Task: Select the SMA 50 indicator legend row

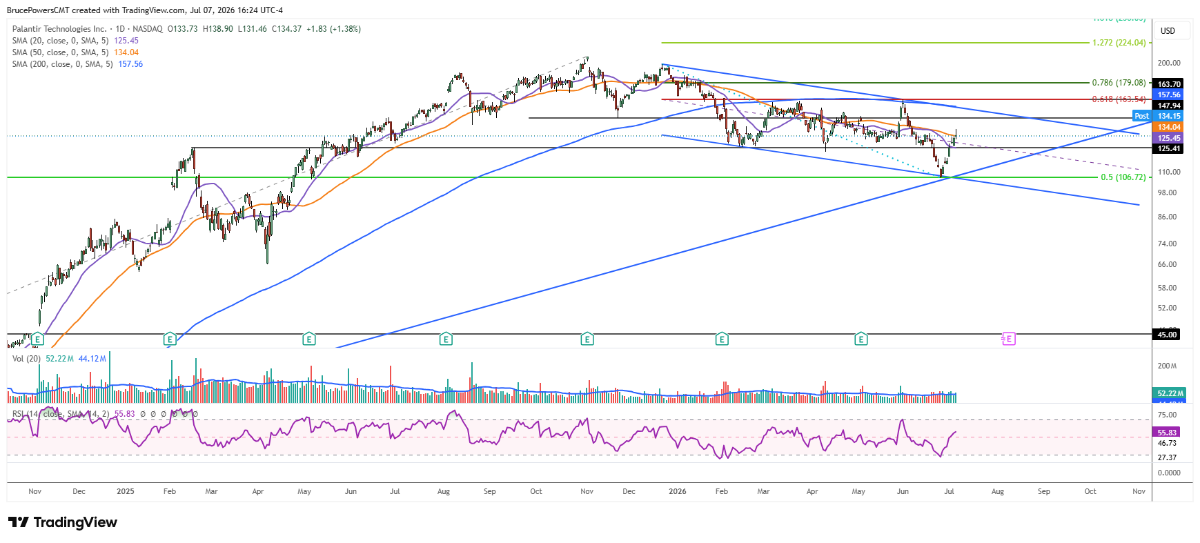Action: (x=75, y=52)
